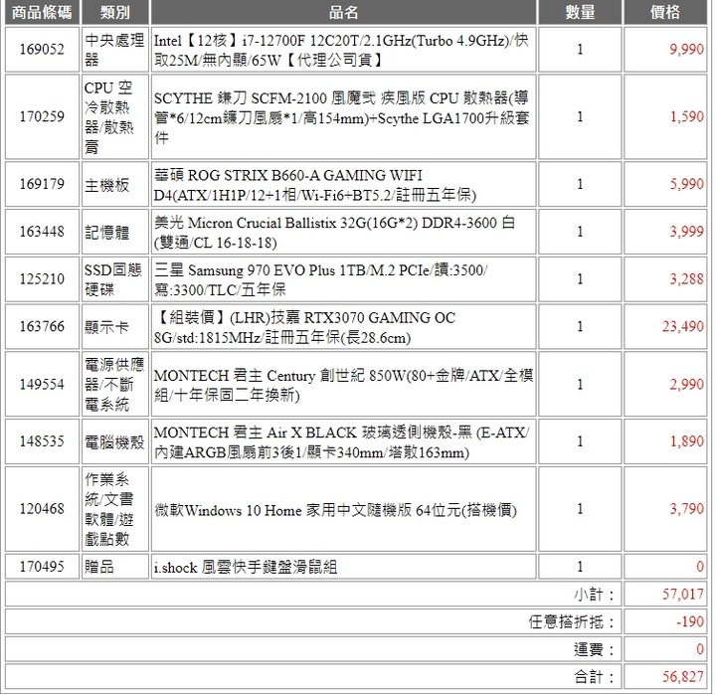Click the 數量 column header
The image size is (716, 694).
[x=580, y=12]
